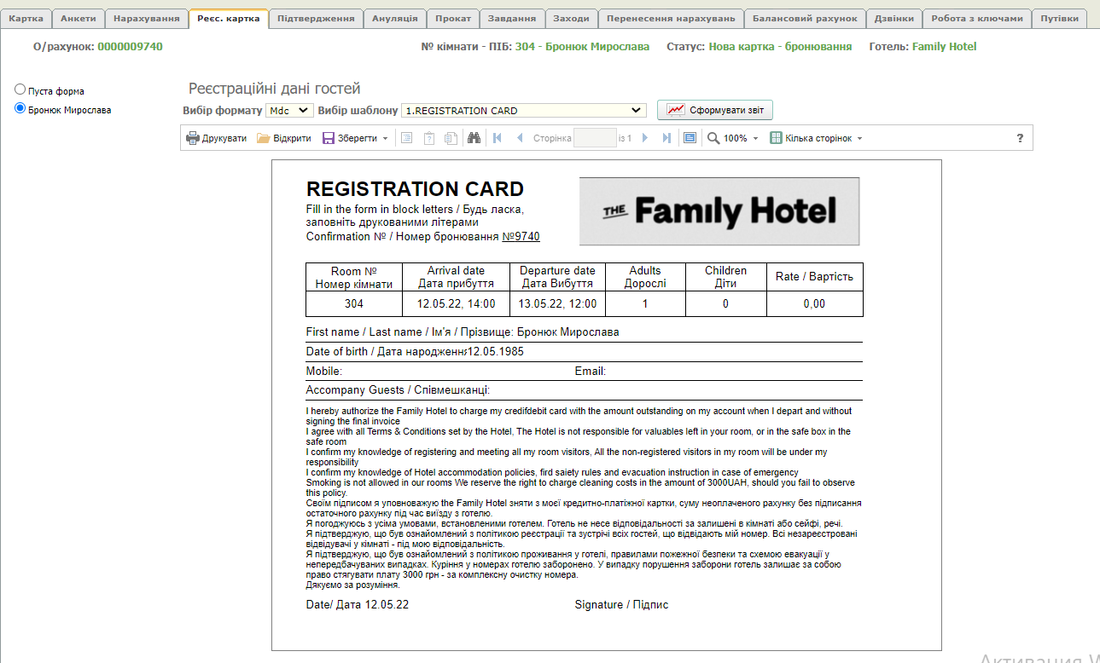
Task: Go to first page arrow icon
Action: tap(498, 138)
